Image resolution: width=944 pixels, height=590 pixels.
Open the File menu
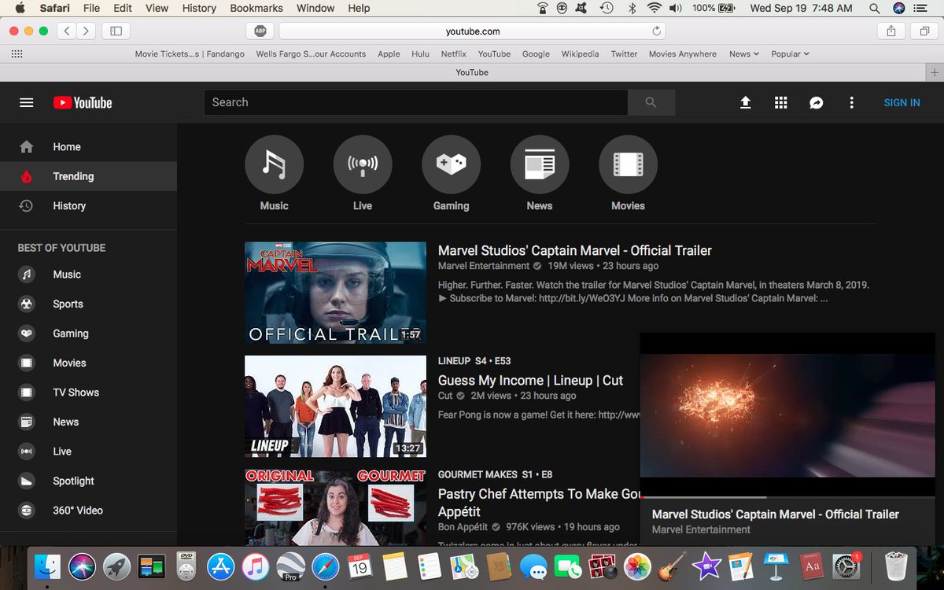pos(91,8)
